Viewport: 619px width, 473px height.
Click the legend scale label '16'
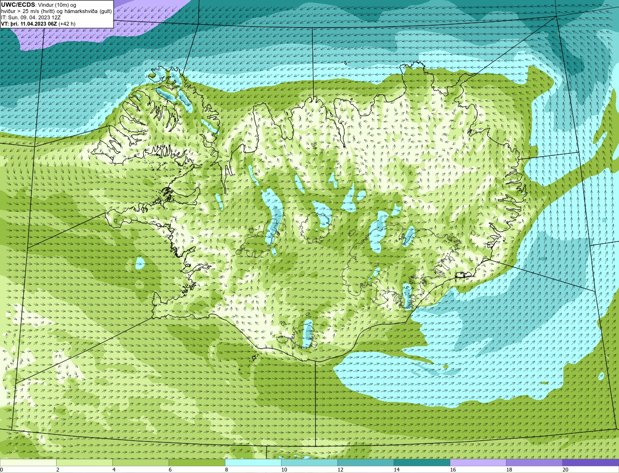[453, 470]
